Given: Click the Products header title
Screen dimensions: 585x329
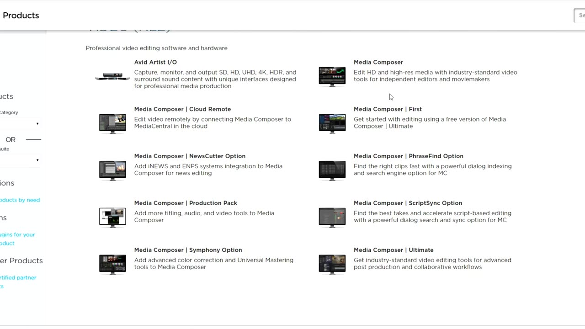Looking at the screenshot, I should pos(21,16).
